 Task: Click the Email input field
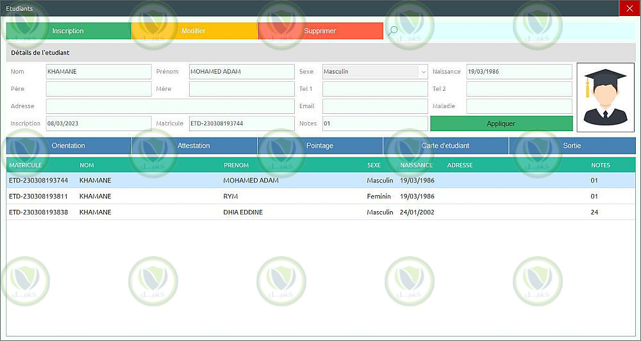coord(375,106)
